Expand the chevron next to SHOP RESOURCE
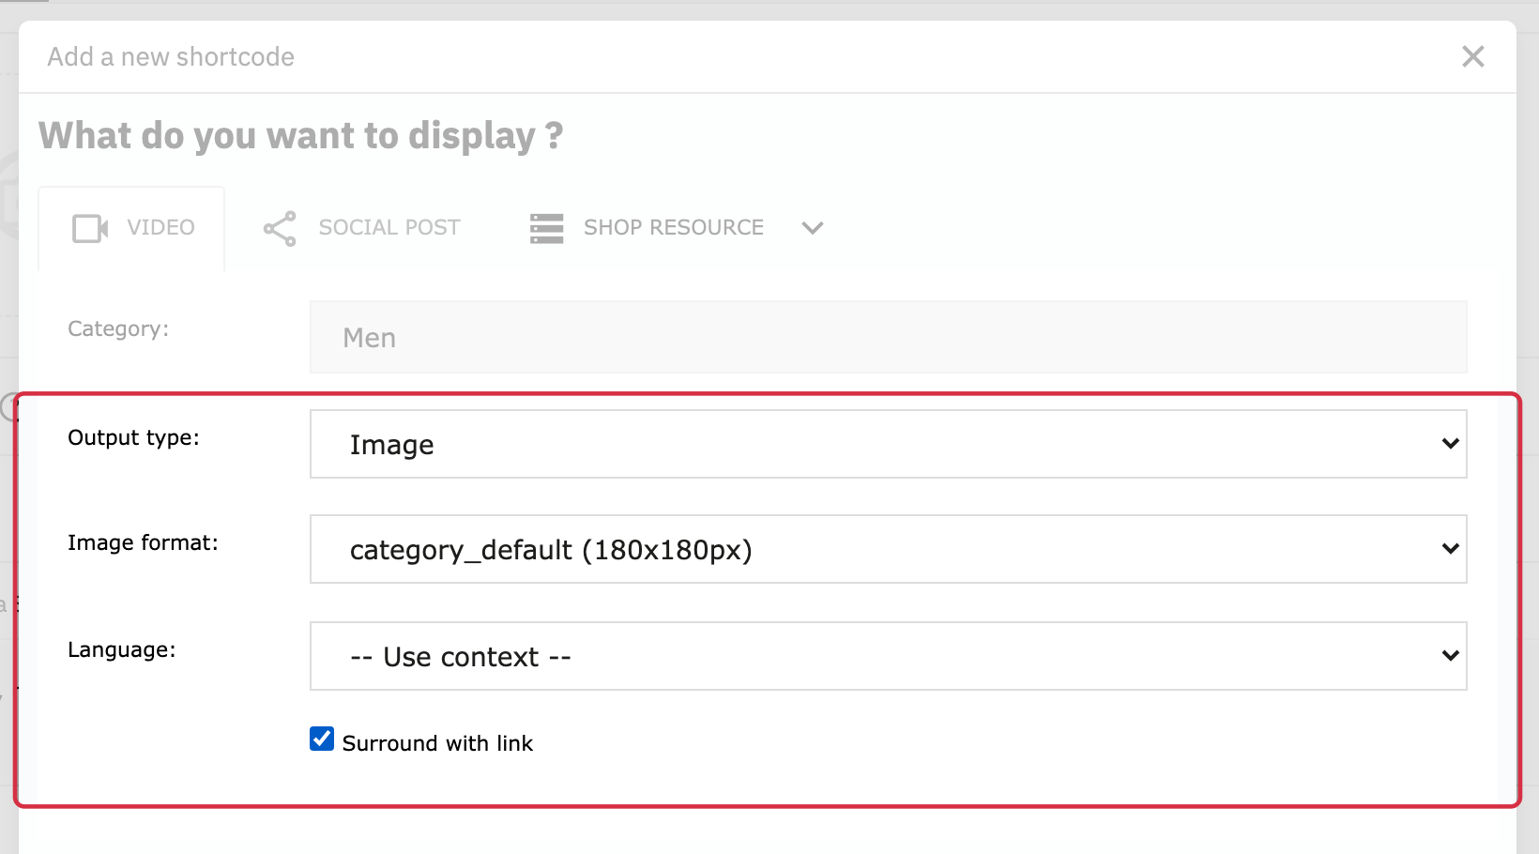This screenshot has height=854, width=1539. pos(813,228)
